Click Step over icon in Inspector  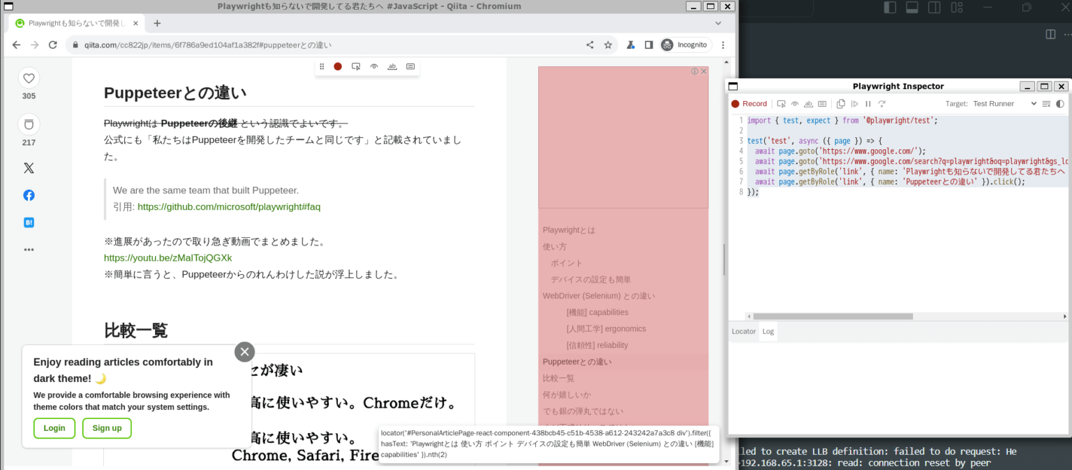click(882, 104)
